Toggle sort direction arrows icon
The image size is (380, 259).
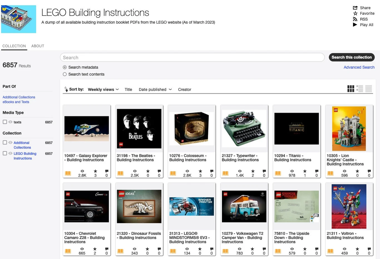(x=66, y=89)
